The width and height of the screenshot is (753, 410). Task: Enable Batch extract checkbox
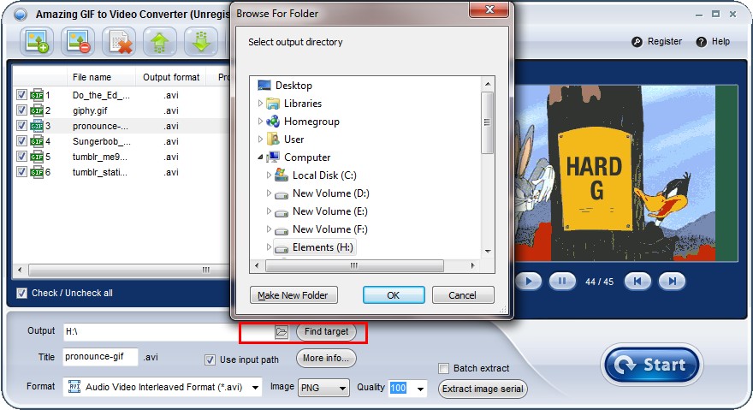pyautogui.click(x=443, y=369)
